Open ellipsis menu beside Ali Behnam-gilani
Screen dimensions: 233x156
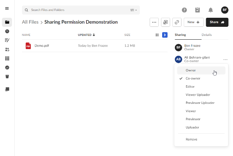coord(225,59)
